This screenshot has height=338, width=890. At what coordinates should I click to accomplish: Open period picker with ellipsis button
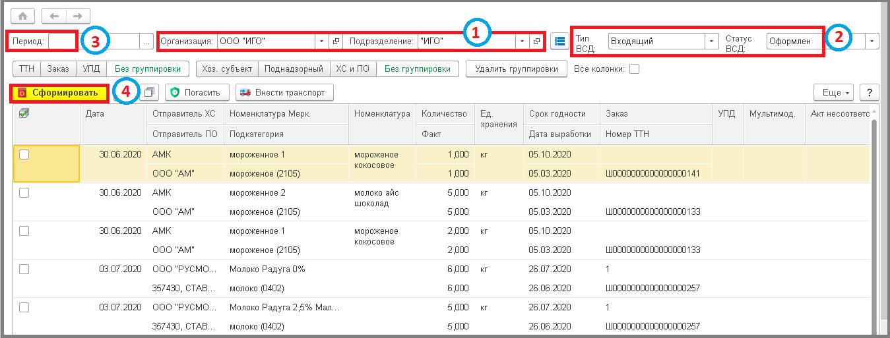(146, 41)
